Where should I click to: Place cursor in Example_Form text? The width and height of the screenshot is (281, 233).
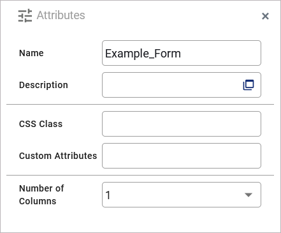click(143, 54)
